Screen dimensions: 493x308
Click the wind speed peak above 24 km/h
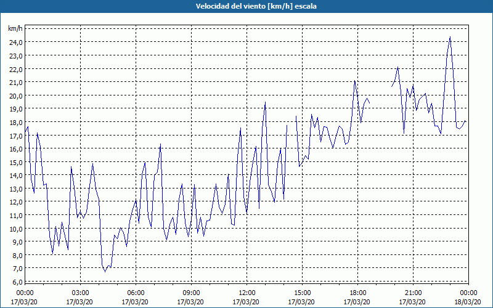pyautogui.click(x=450, y=37)
